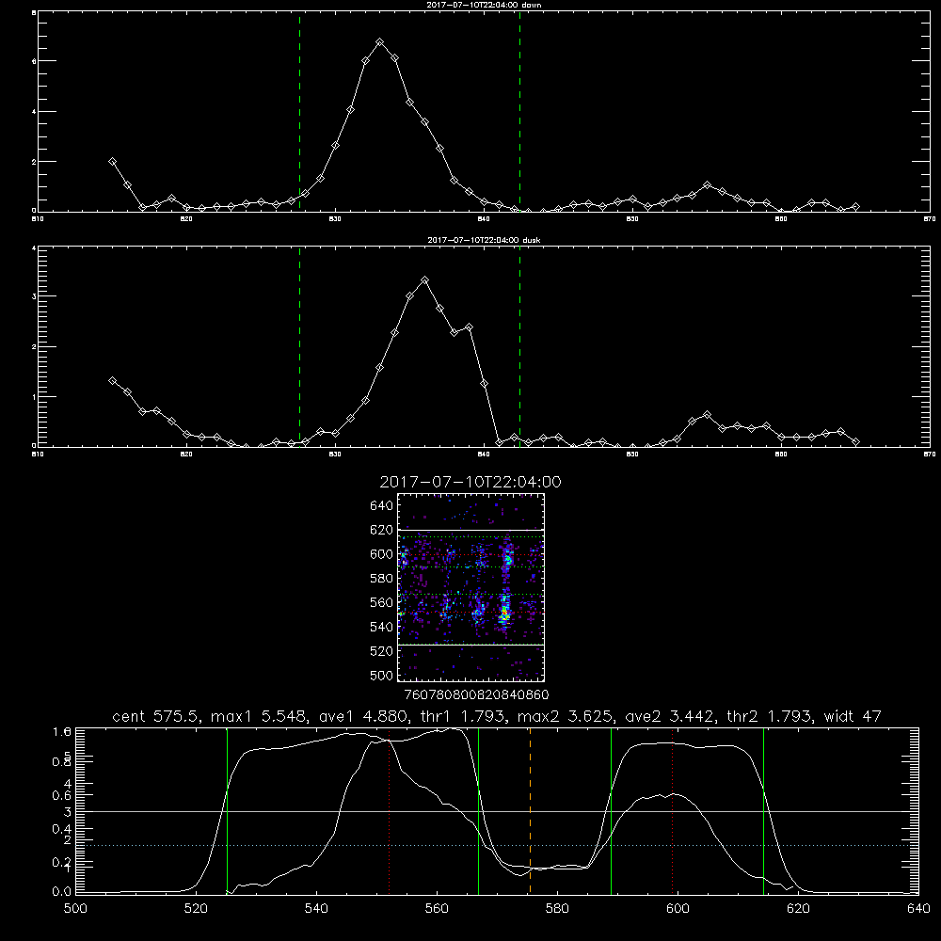Screen dimensions: 941x941
Task: Click the green vertical line at 614 in bottom plot
Action: coord(763,810)
